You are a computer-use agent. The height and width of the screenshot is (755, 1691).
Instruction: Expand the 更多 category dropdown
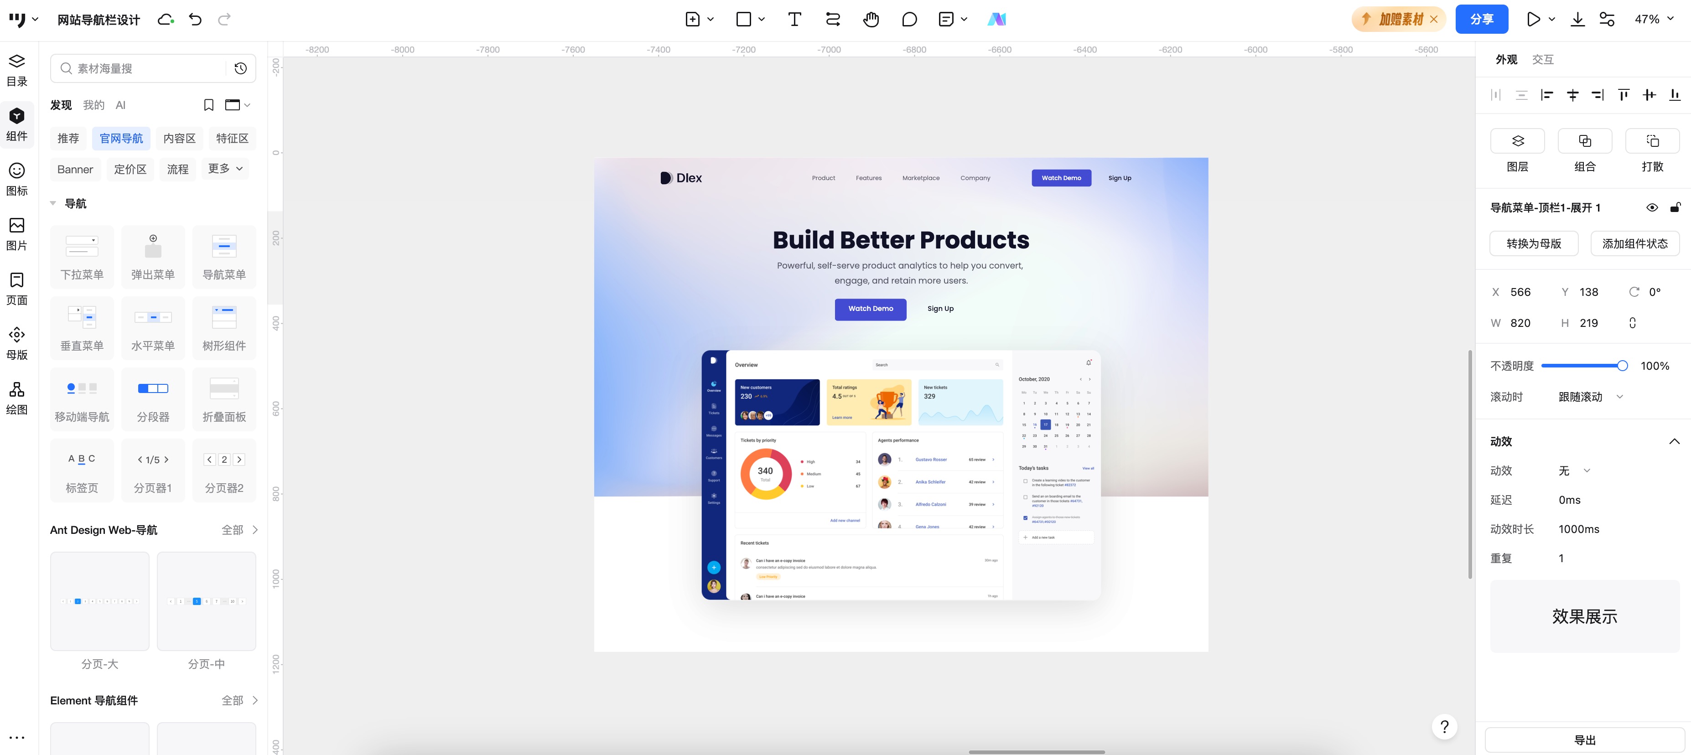click(x=225, y=169)
